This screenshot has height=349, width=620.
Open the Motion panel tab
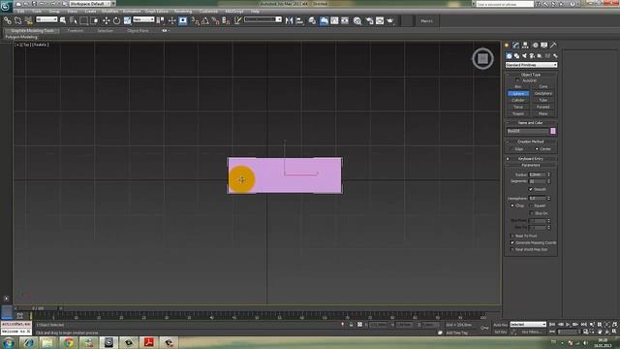(535, 46)
